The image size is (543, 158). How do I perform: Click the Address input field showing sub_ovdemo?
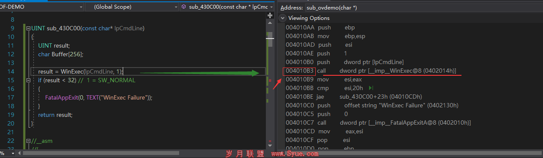point(423,8)
